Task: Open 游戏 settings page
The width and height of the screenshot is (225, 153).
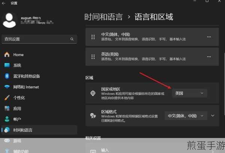Action: coord(39,141)
